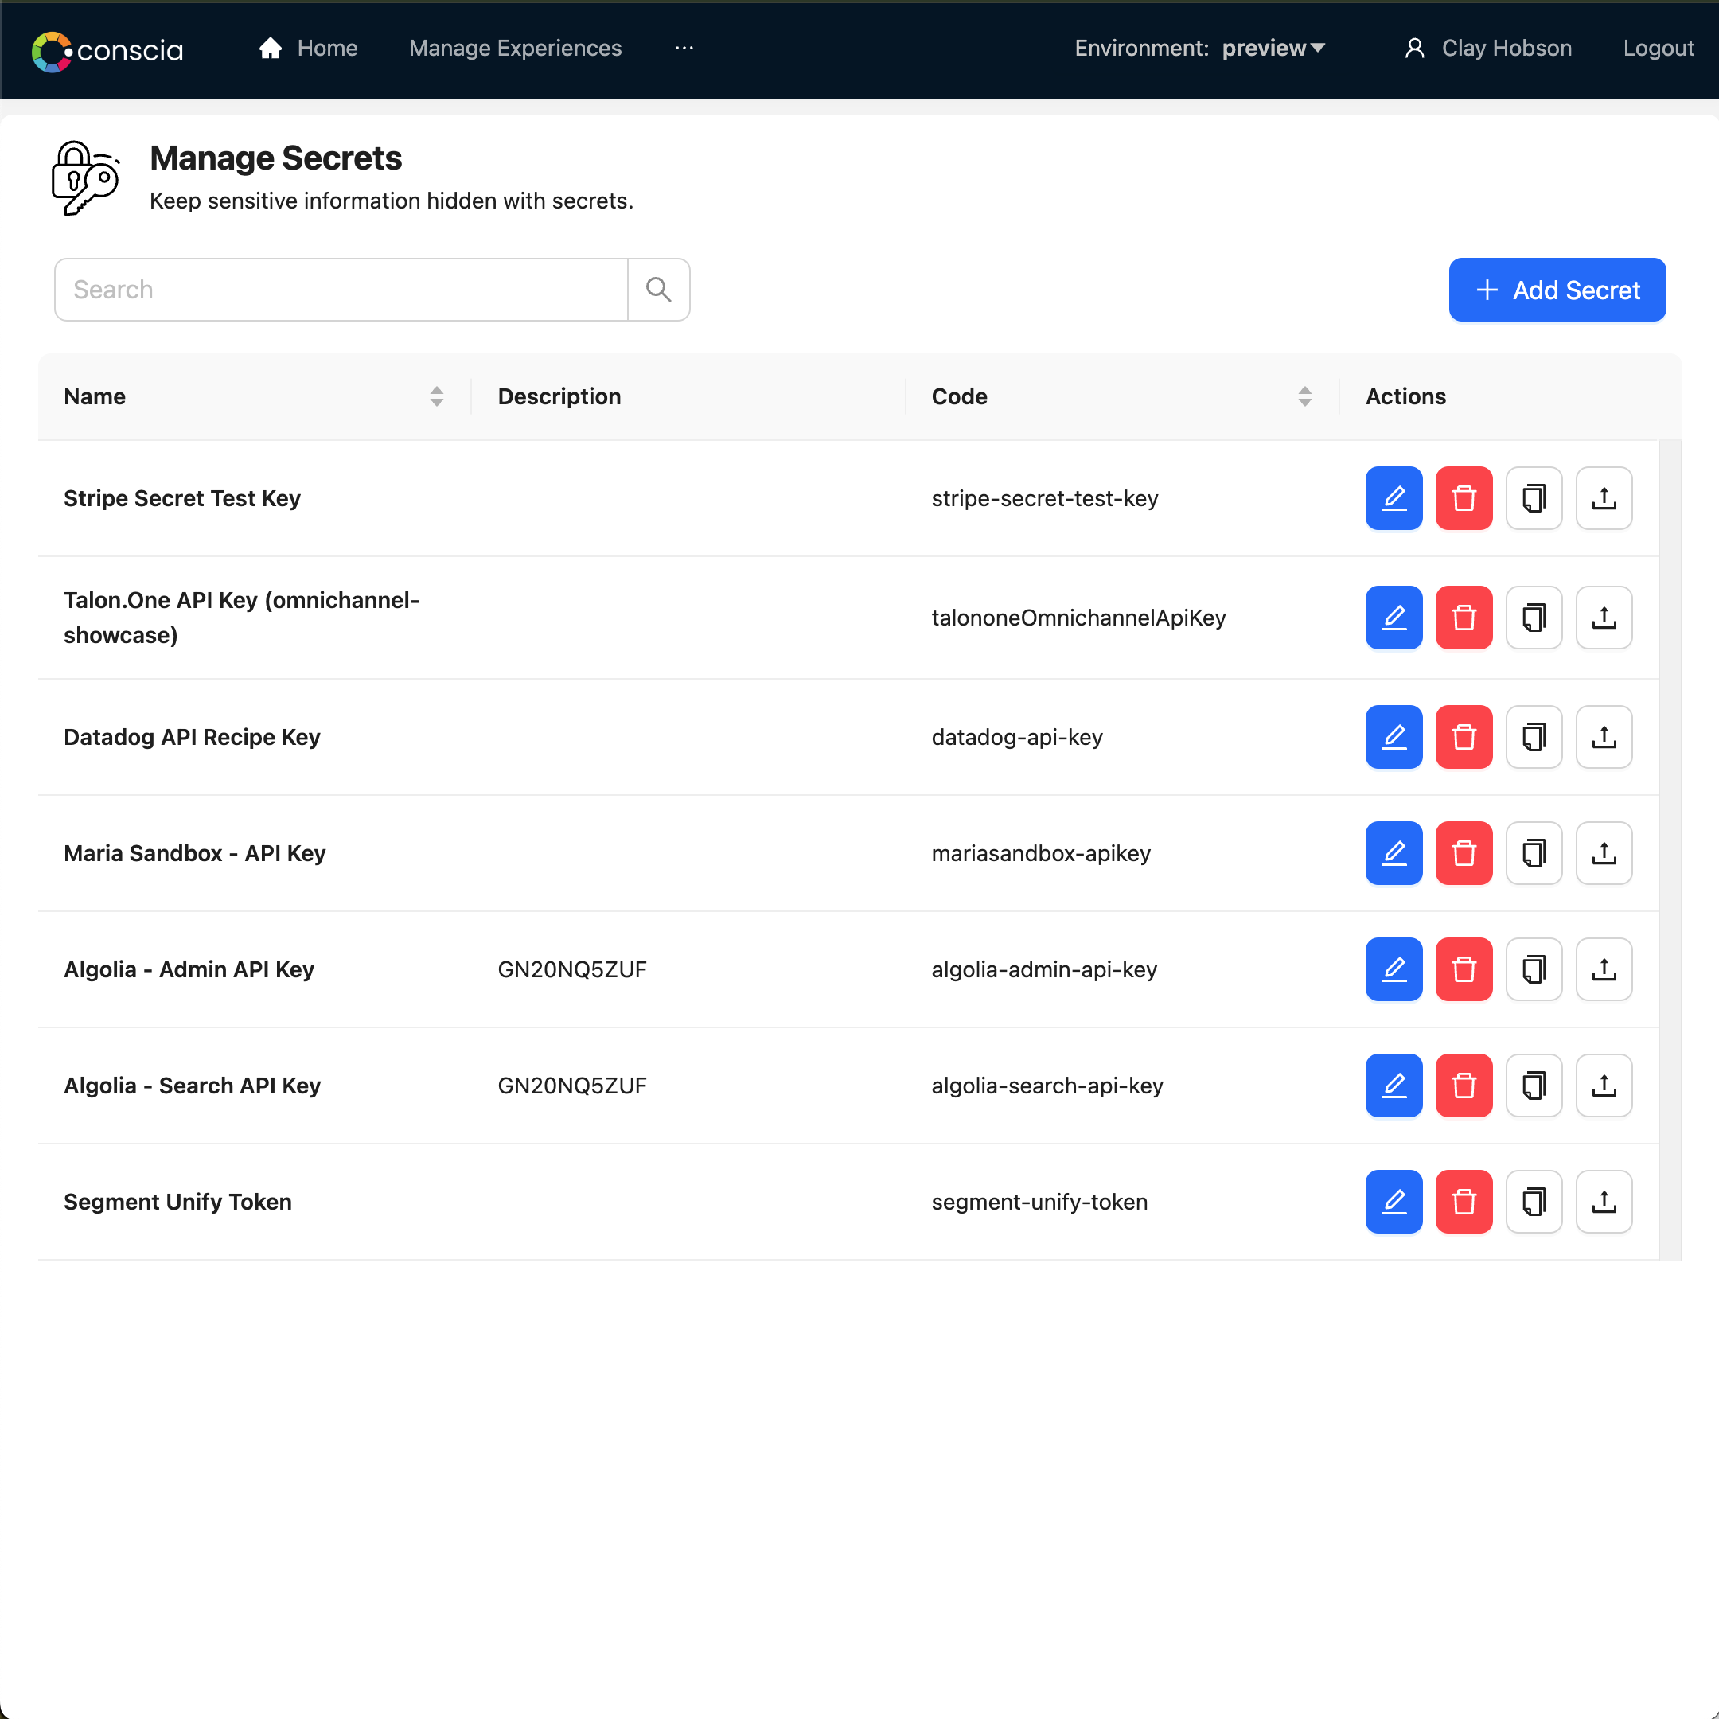Export the Algolia Search API Key secret
Image resolution: width=1719 pixels, height=1719 pixels.
click(1604, 1086)
